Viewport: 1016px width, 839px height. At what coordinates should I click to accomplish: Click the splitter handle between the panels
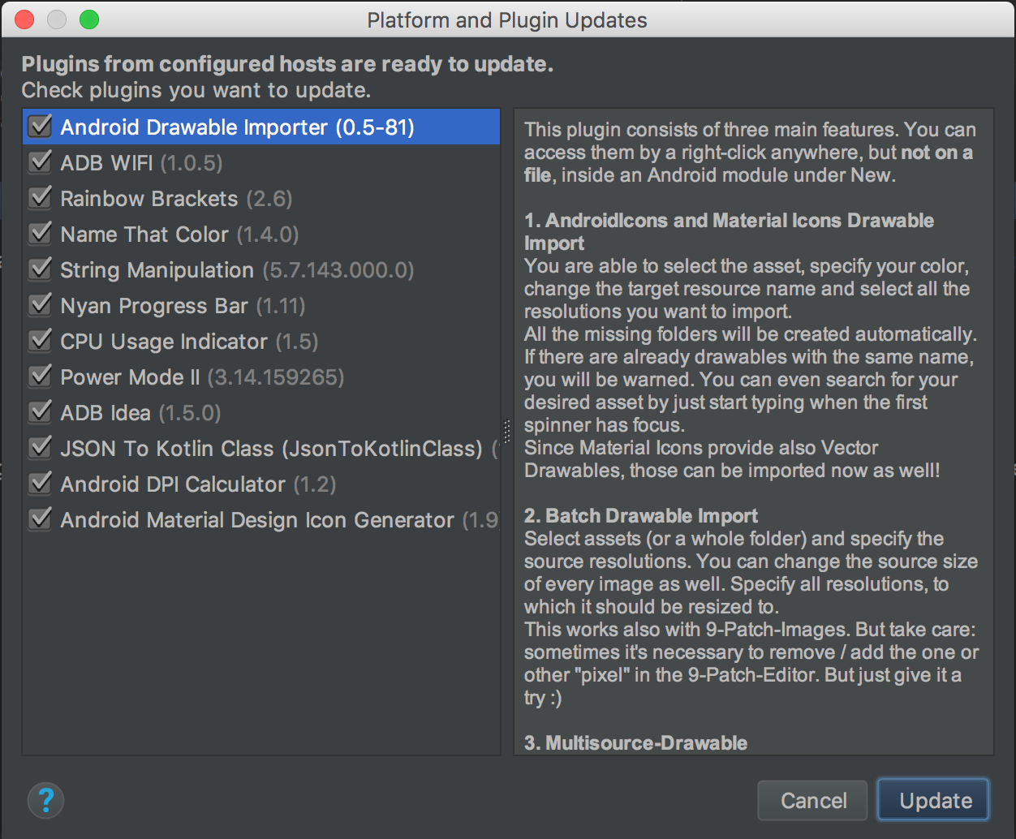click(x=507, y=430)
